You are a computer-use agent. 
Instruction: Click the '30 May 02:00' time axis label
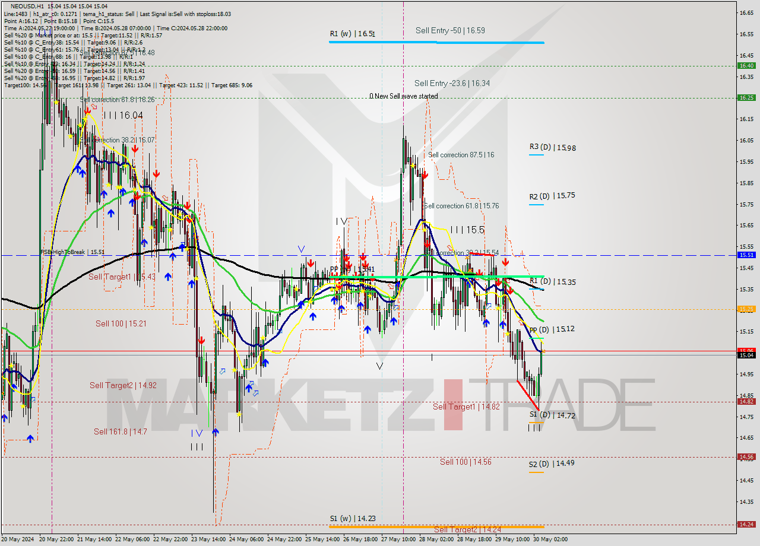click(550, 539)
